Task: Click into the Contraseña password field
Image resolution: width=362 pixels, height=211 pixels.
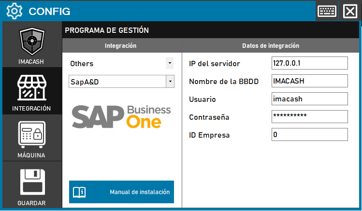Action: [x=309, y=117]
